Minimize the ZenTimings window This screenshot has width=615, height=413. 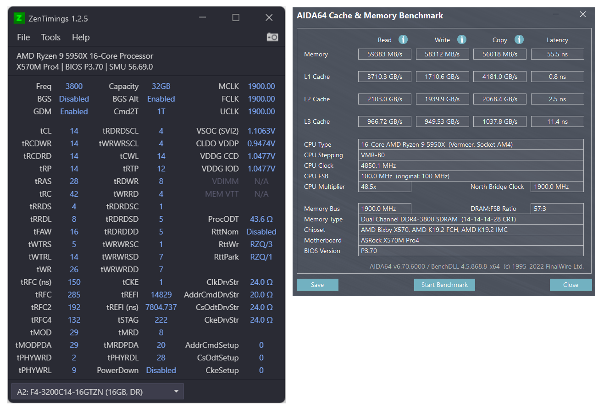pos(203,17)
